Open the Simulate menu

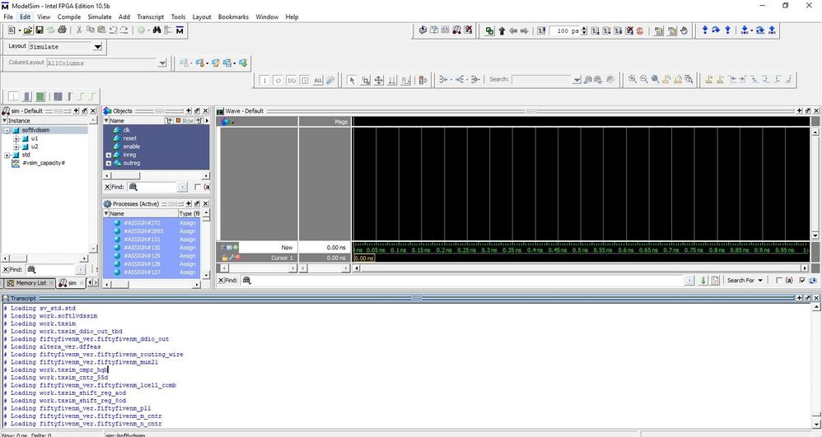click(x=99, y=16)
